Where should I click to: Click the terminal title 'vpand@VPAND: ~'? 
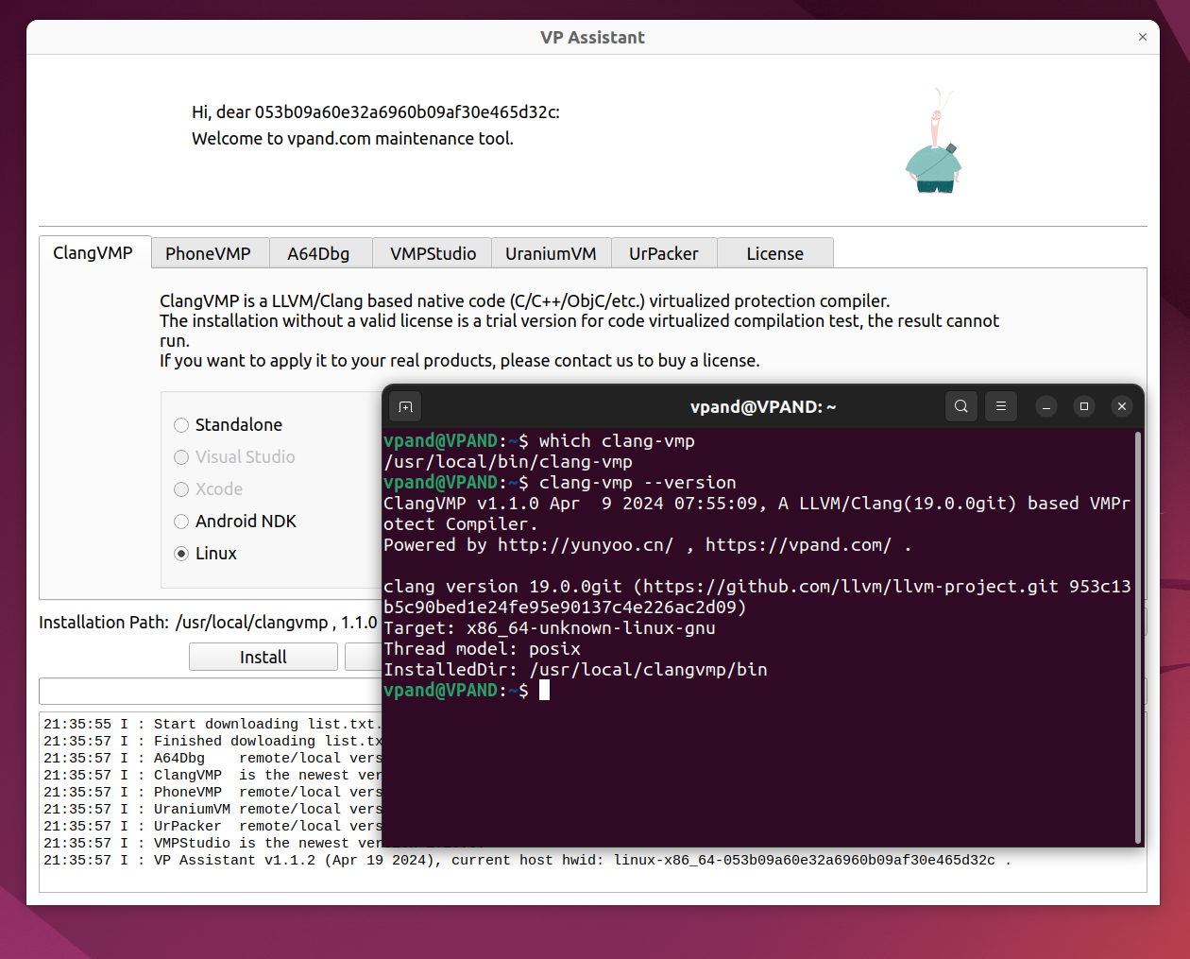[763, 407]
